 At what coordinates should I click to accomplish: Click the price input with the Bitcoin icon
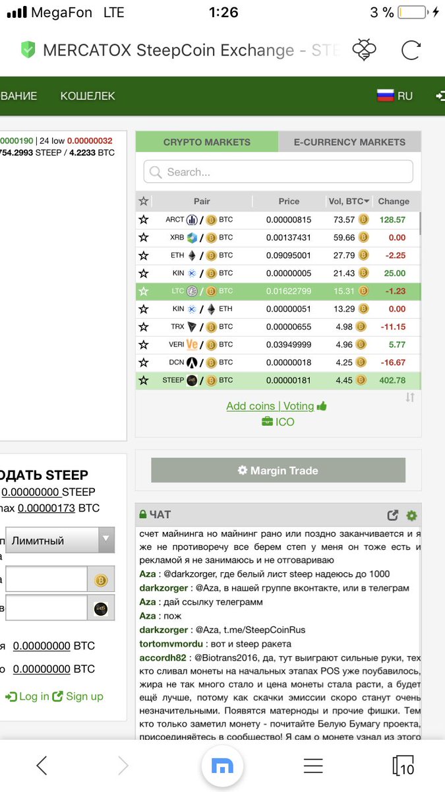46,579
